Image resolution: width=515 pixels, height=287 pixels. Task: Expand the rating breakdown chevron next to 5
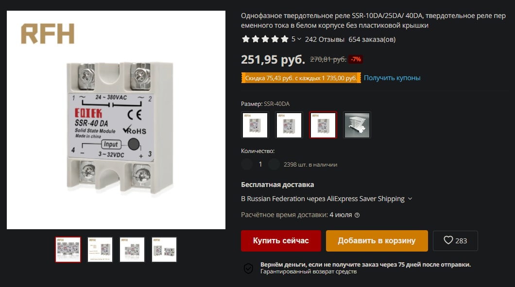tap(299, 39)
